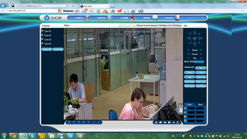Click the Auto Tour button

[201, 82]
